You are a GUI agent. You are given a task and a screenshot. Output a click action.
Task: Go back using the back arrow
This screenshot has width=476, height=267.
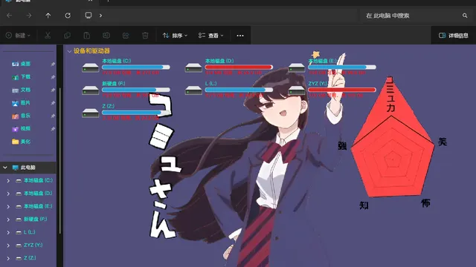(10, 16)
